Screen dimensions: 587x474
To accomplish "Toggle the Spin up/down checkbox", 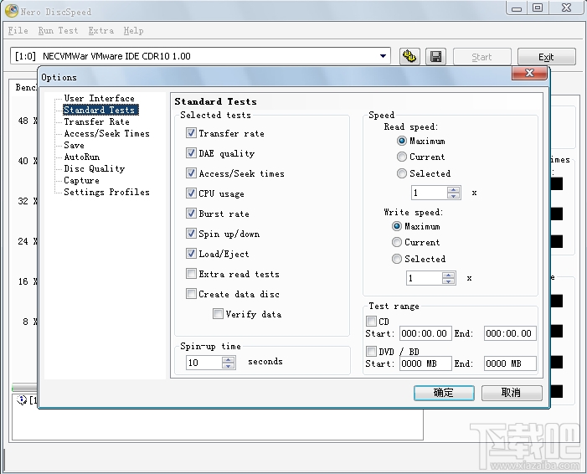I will [x=191, y=234].
